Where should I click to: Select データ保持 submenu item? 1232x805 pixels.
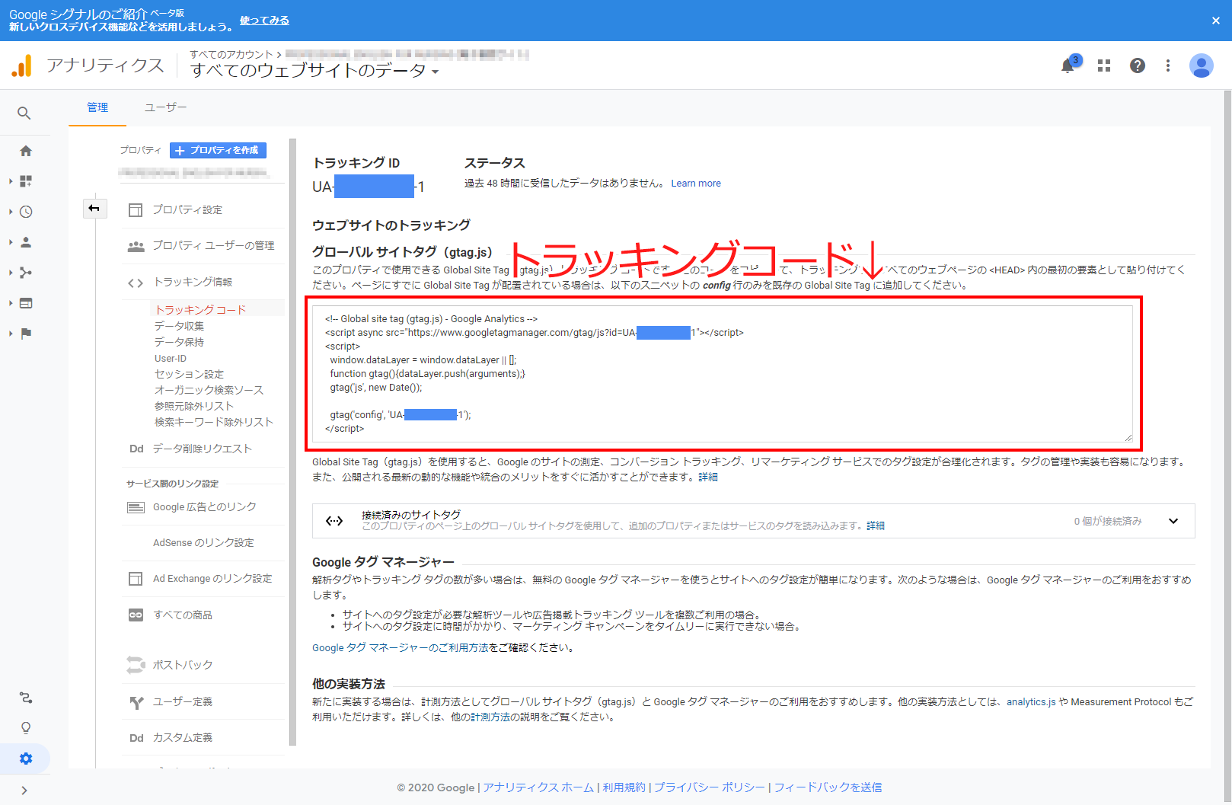tap(180, 342)
